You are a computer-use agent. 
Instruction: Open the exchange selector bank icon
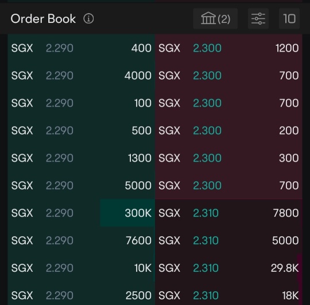point(215,19)
